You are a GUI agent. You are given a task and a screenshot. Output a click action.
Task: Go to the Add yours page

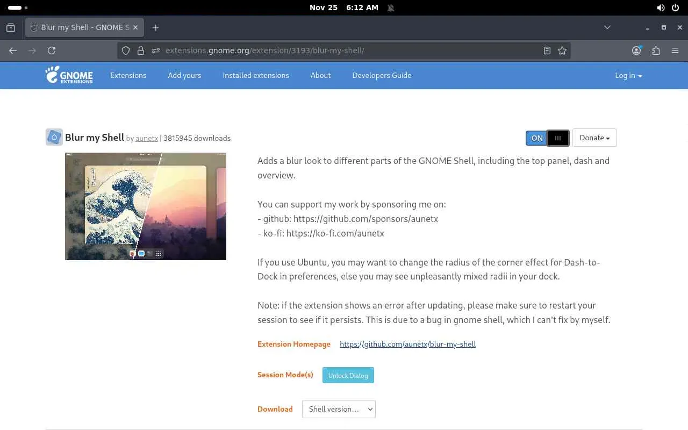(x=184, y=75)
